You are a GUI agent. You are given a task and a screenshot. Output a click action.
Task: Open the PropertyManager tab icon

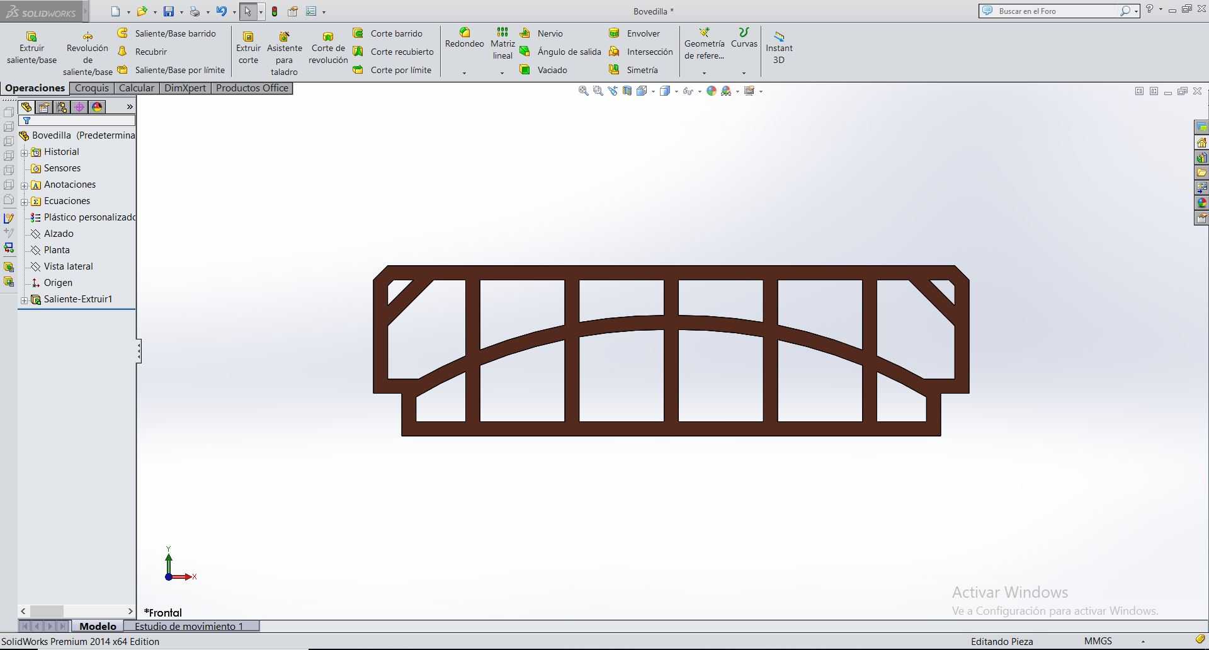[44, 107]
